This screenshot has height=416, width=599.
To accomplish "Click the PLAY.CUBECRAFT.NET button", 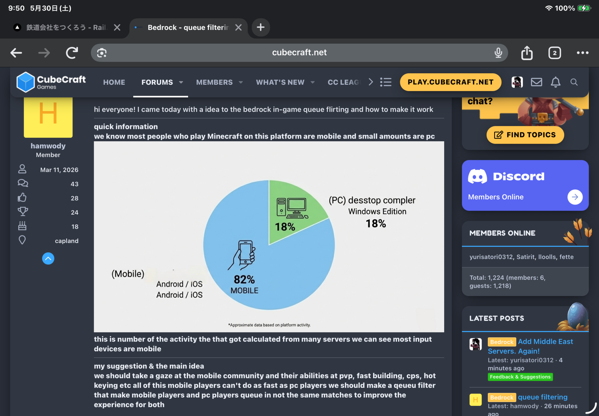I will (450, 82).
